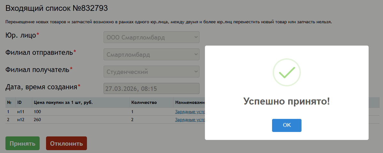Click the green Принять button

point(22,143)
